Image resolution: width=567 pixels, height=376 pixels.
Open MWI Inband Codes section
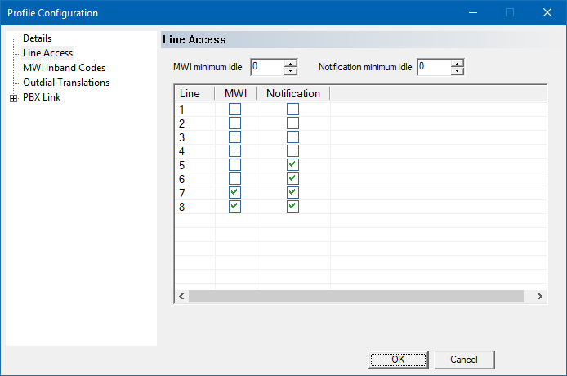pyautogui.click(x=64, y=68)
